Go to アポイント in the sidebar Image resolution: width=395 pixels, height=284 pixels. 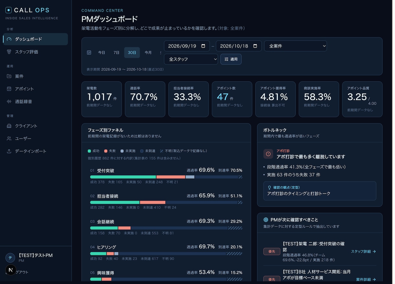pos(35,89)
